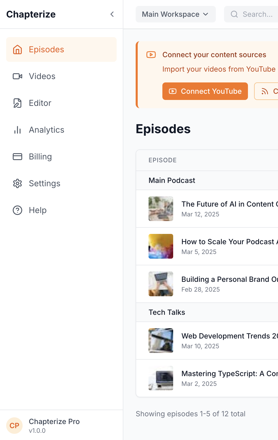Image resolution: width=278 pixels, height=440 pixels.
Task: Click the Videos camera icon
Action: coord(17,76)
